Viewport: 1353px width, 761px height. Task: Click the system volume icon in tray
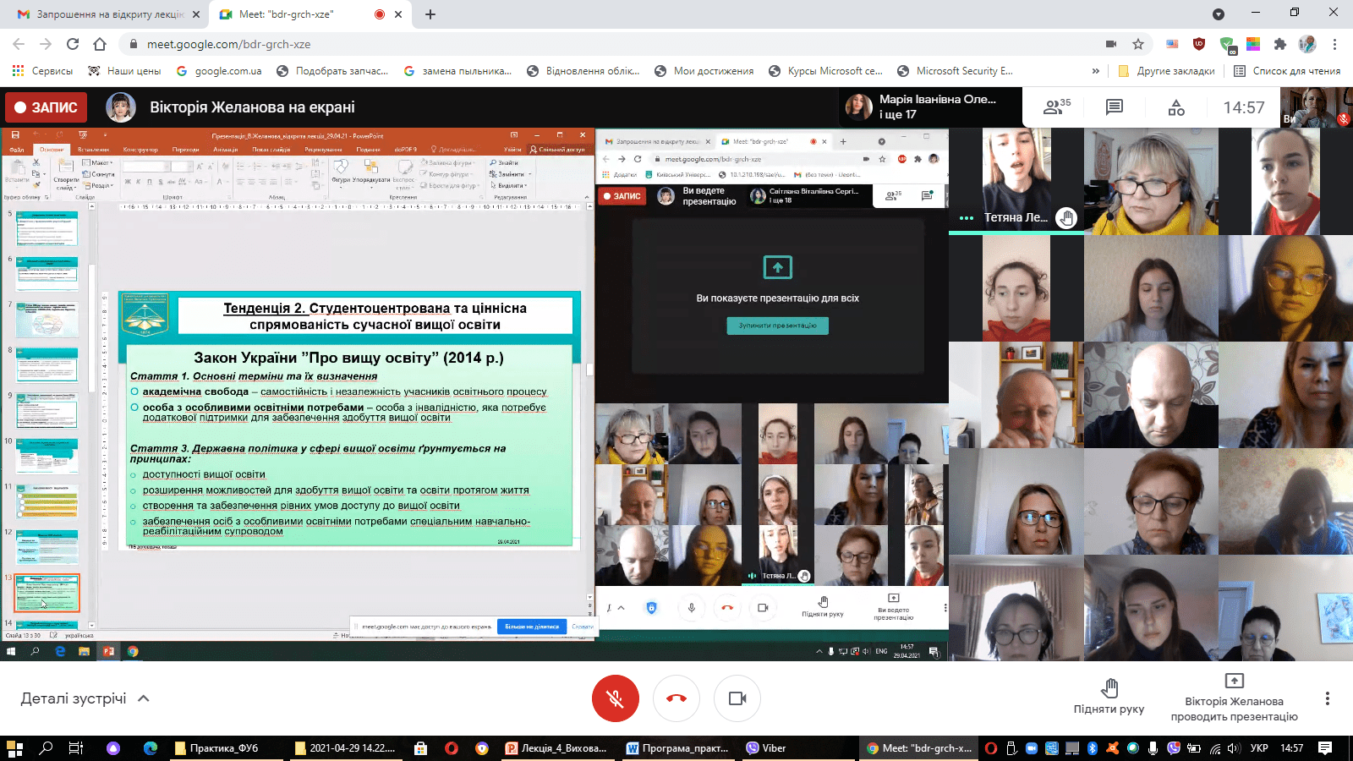click(1233, 748)
